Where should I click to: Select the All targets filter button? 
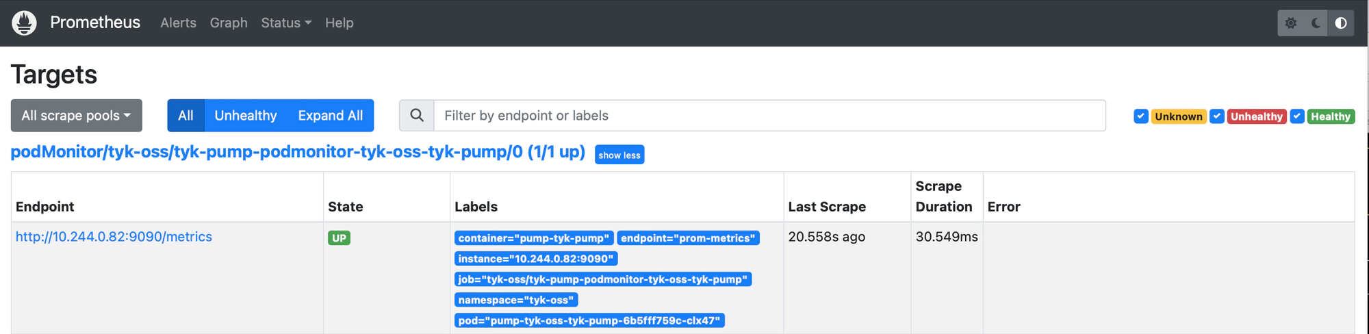[185, 116]
